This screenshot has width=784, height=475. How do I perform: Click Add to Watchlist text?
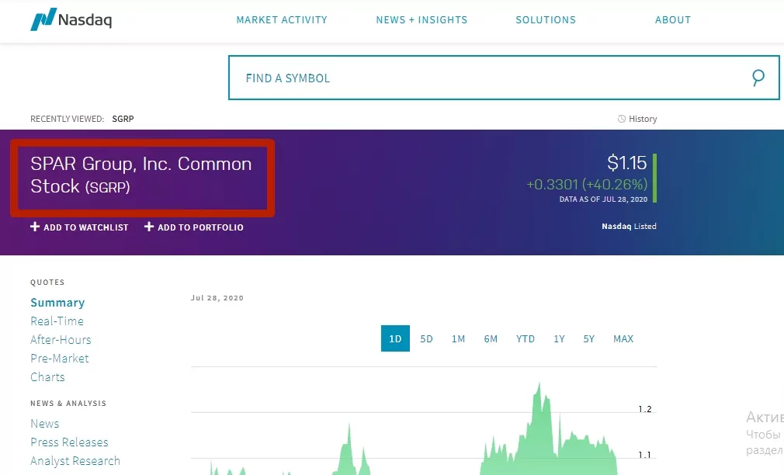pyautogui.click(x=86, y=227)
